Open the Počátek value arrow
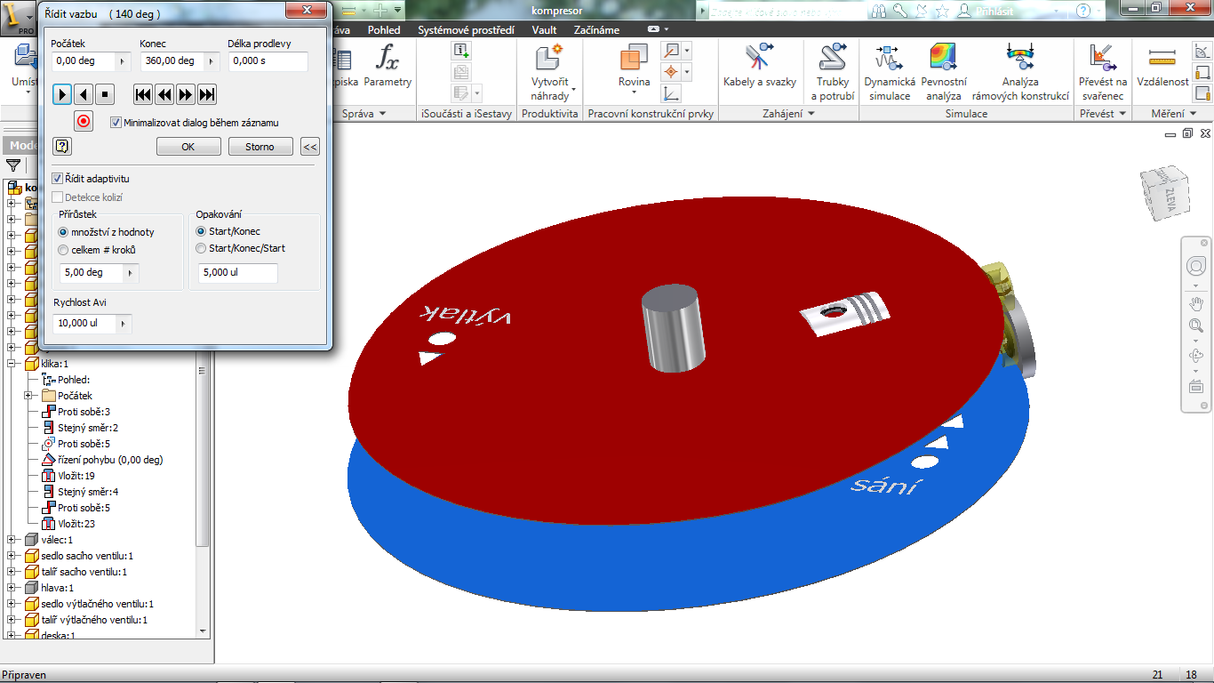 [x=123, y=61]
